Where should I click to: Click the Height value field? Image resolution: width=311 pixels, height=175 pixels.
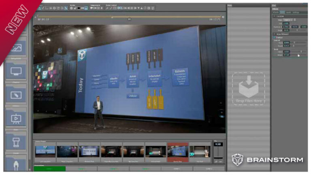coord(286,55)
